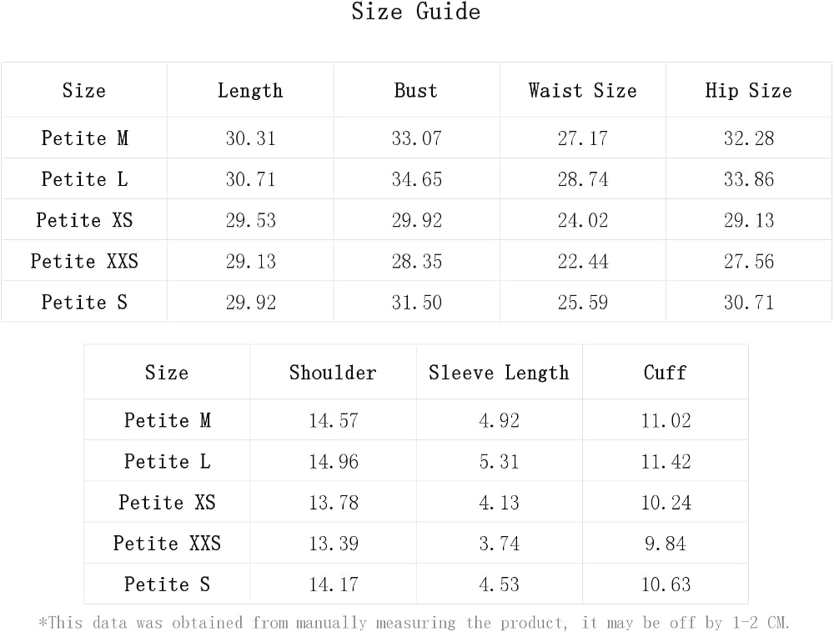
Task: Click the Hip Size column header
Action: (748, 90)
